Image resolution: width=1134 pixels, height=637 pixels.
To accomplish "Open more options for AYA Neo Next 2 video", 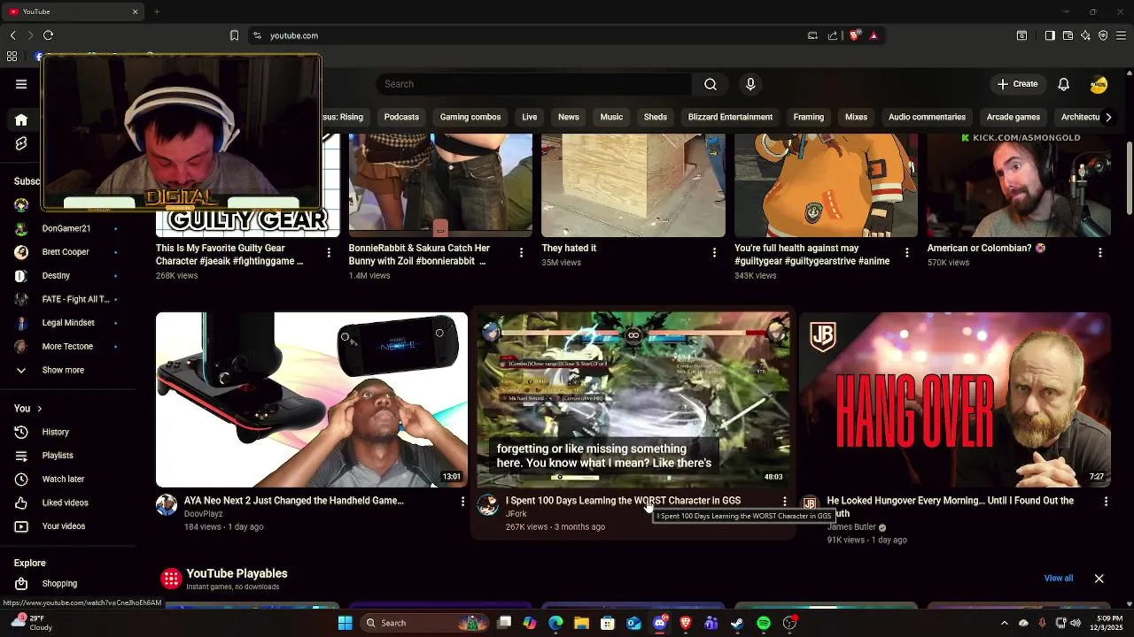I will [x=462, y=502].
